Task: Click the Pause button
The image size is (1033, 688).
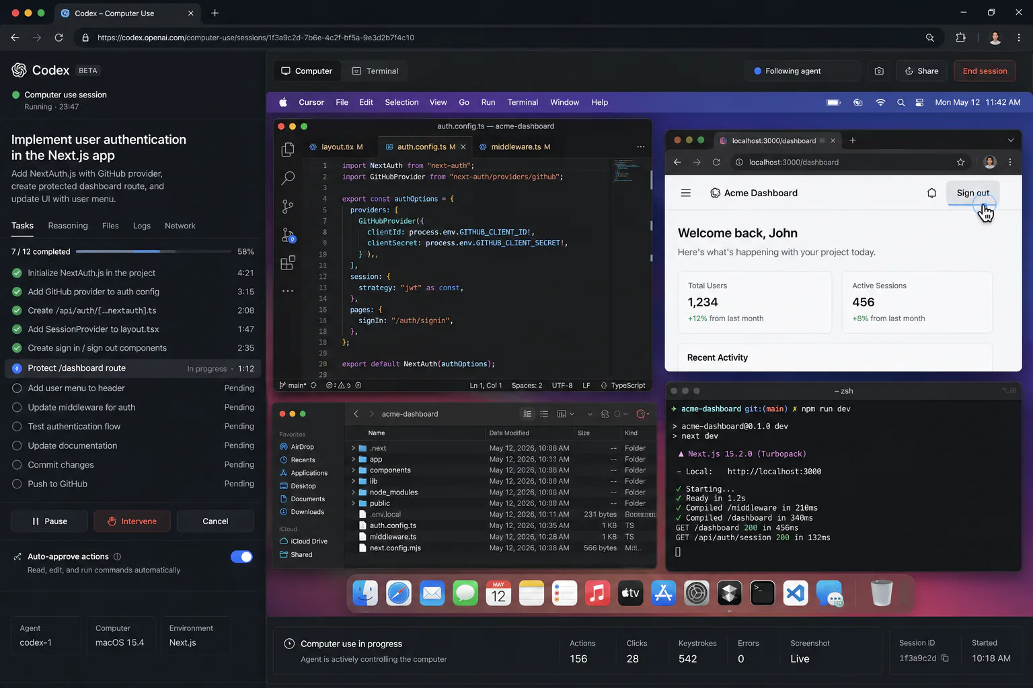Action: 50,521
